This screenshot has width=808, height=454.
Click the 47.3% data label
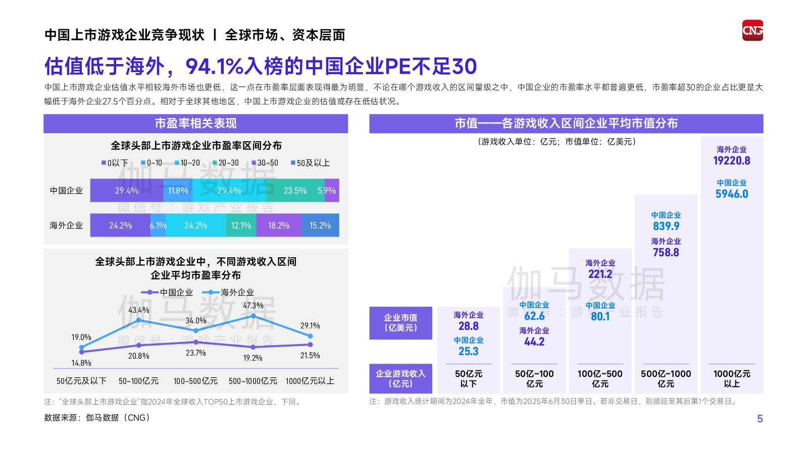click(253, 306)
